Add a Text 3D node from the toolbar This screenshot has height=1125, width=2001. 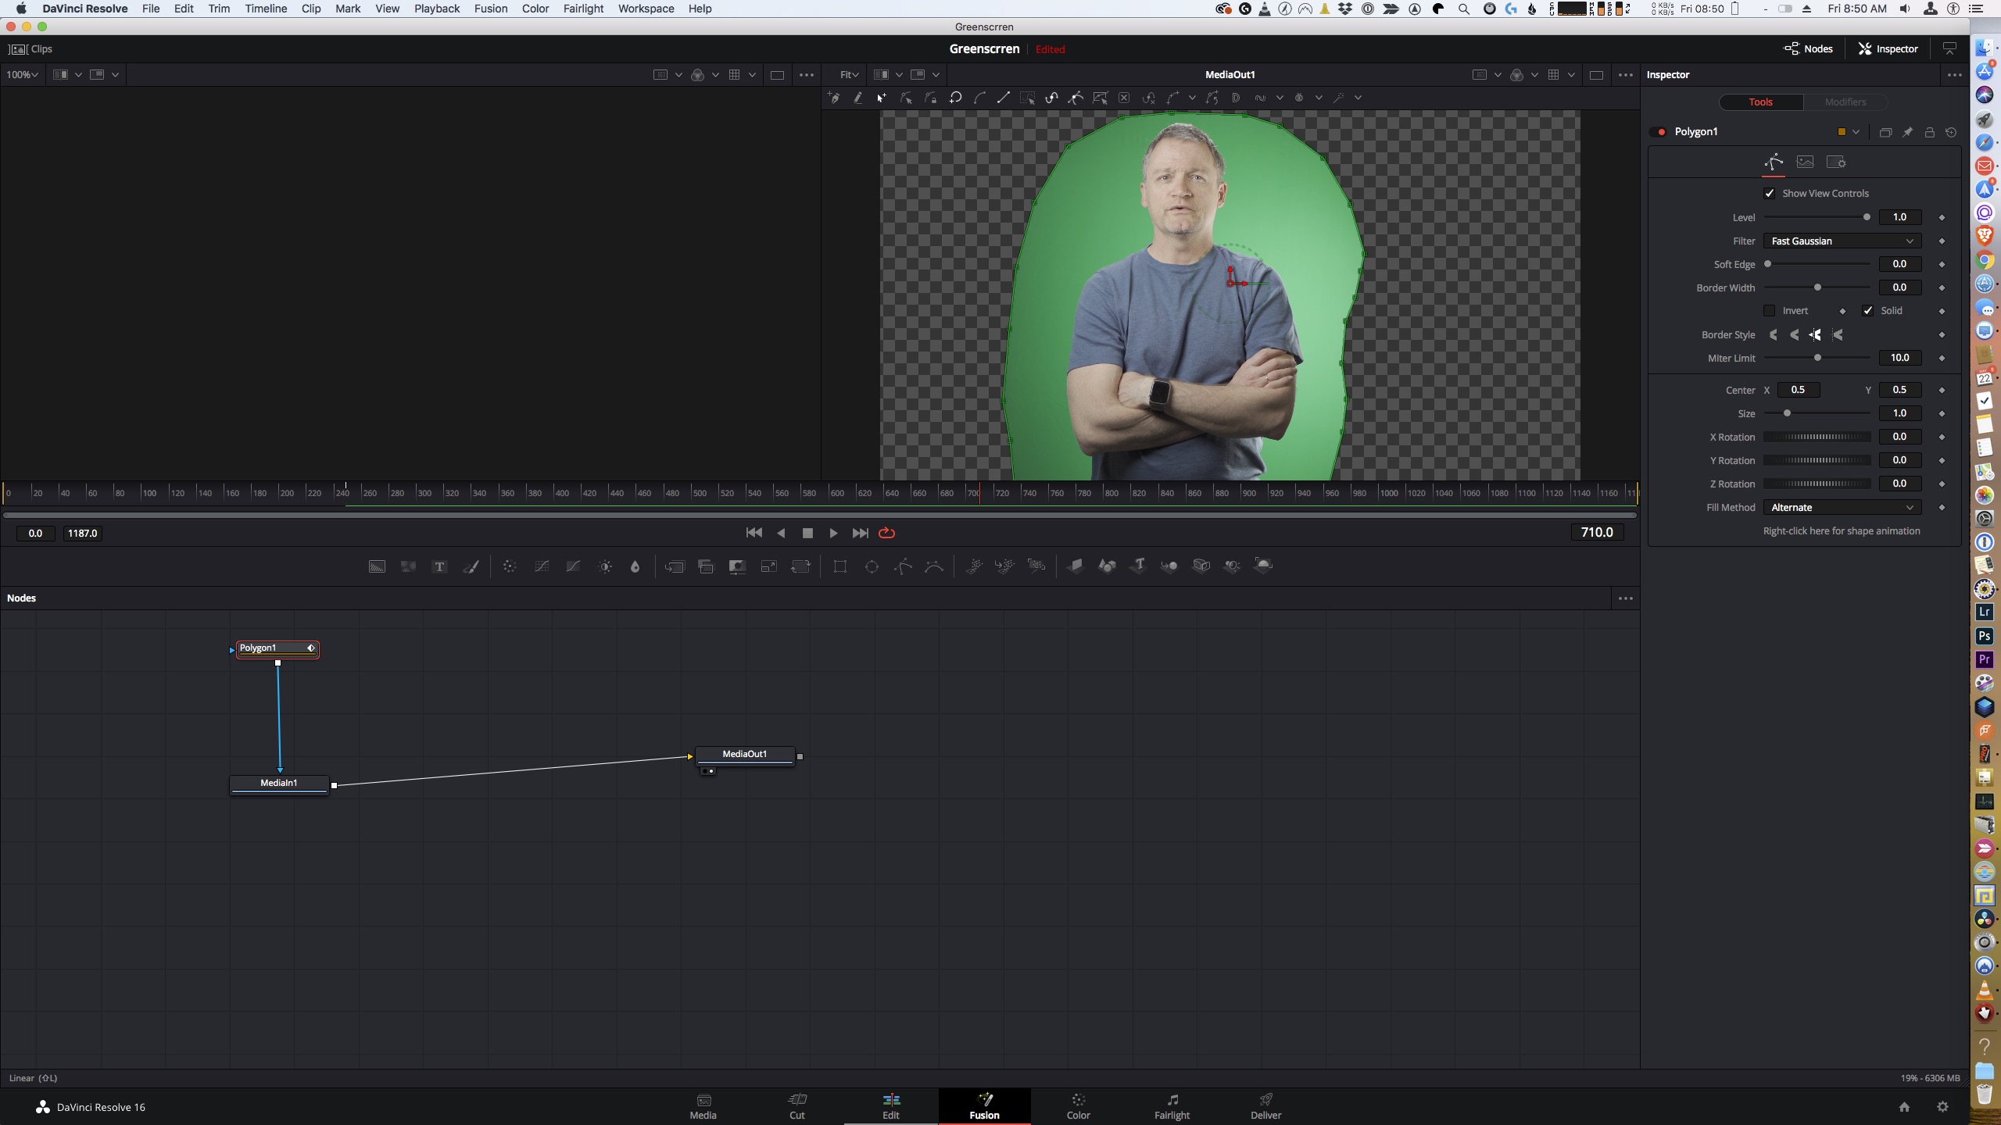point(1139,566)
